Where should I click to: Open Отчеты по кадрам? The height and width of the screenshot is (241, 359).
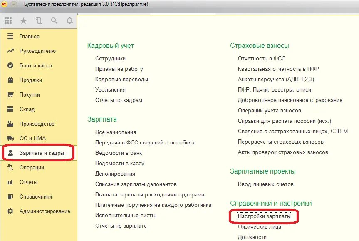click(119, 100)
